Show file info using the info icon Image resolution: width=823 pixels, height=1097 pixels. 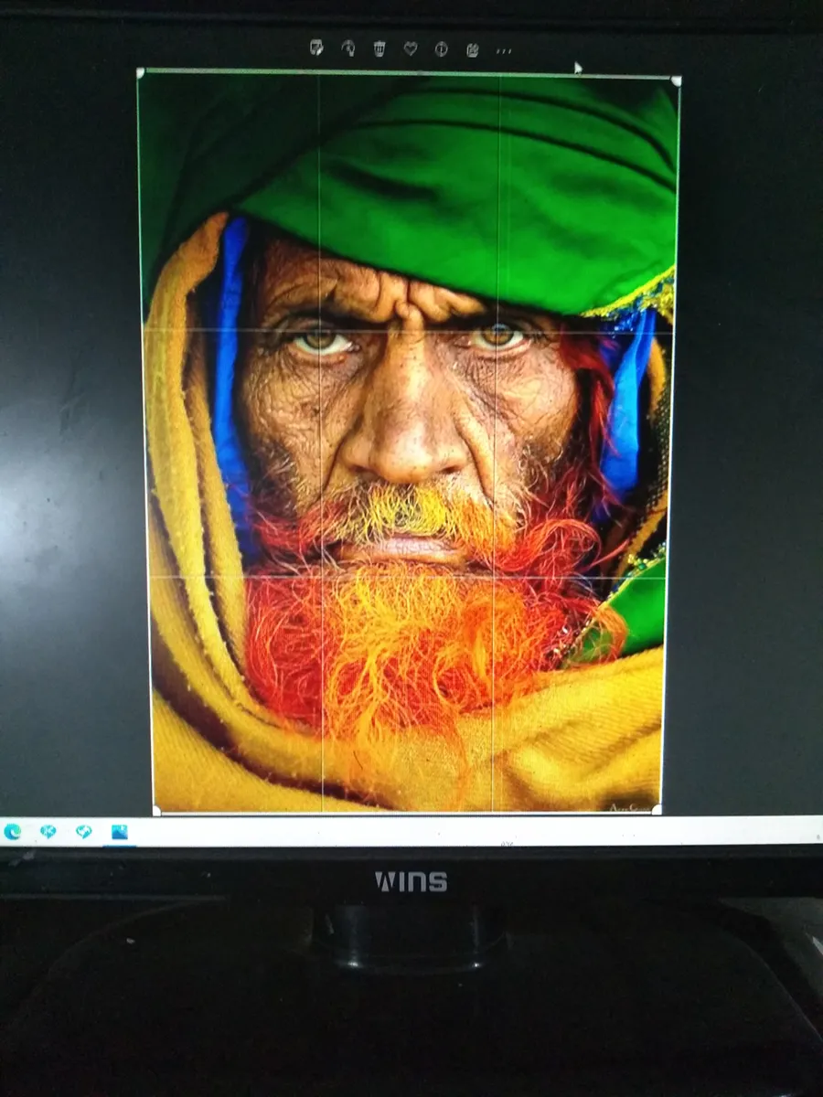pyautogui.click(x=442, y=49)
